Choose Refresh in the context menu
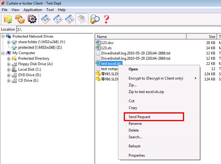221x164 pixels. coord(159,146)
